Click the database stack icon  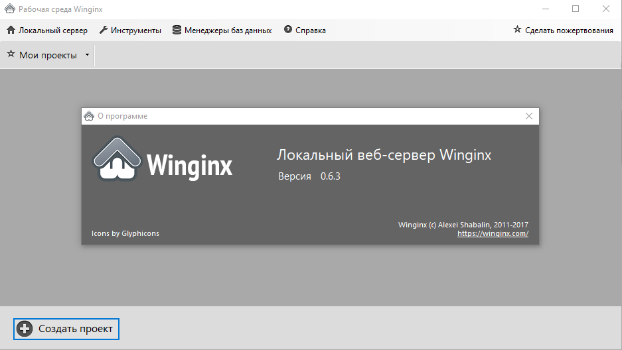(177, 30)
